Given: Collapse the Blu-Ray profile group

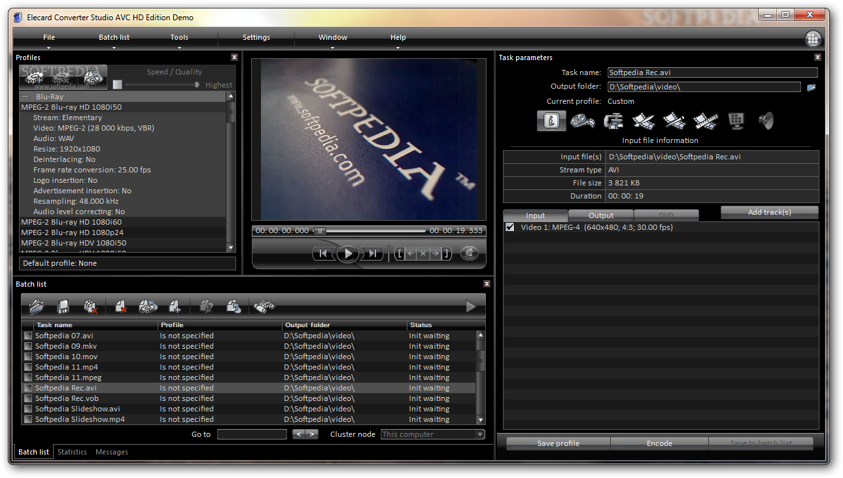Looking at the screenshot, I should click(26, 97).
